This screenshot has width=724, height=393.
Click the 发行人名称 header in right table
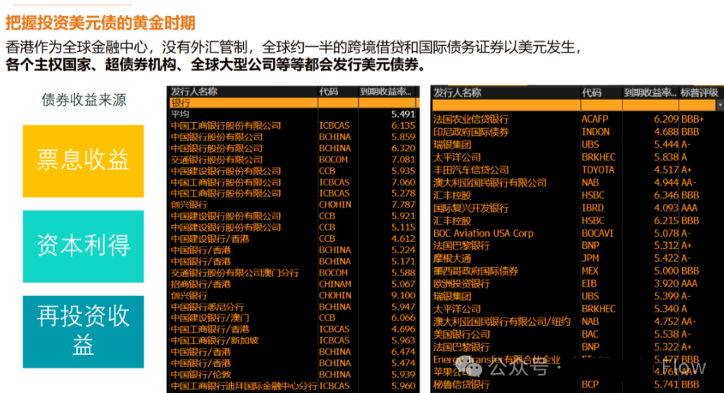point(458,92)
